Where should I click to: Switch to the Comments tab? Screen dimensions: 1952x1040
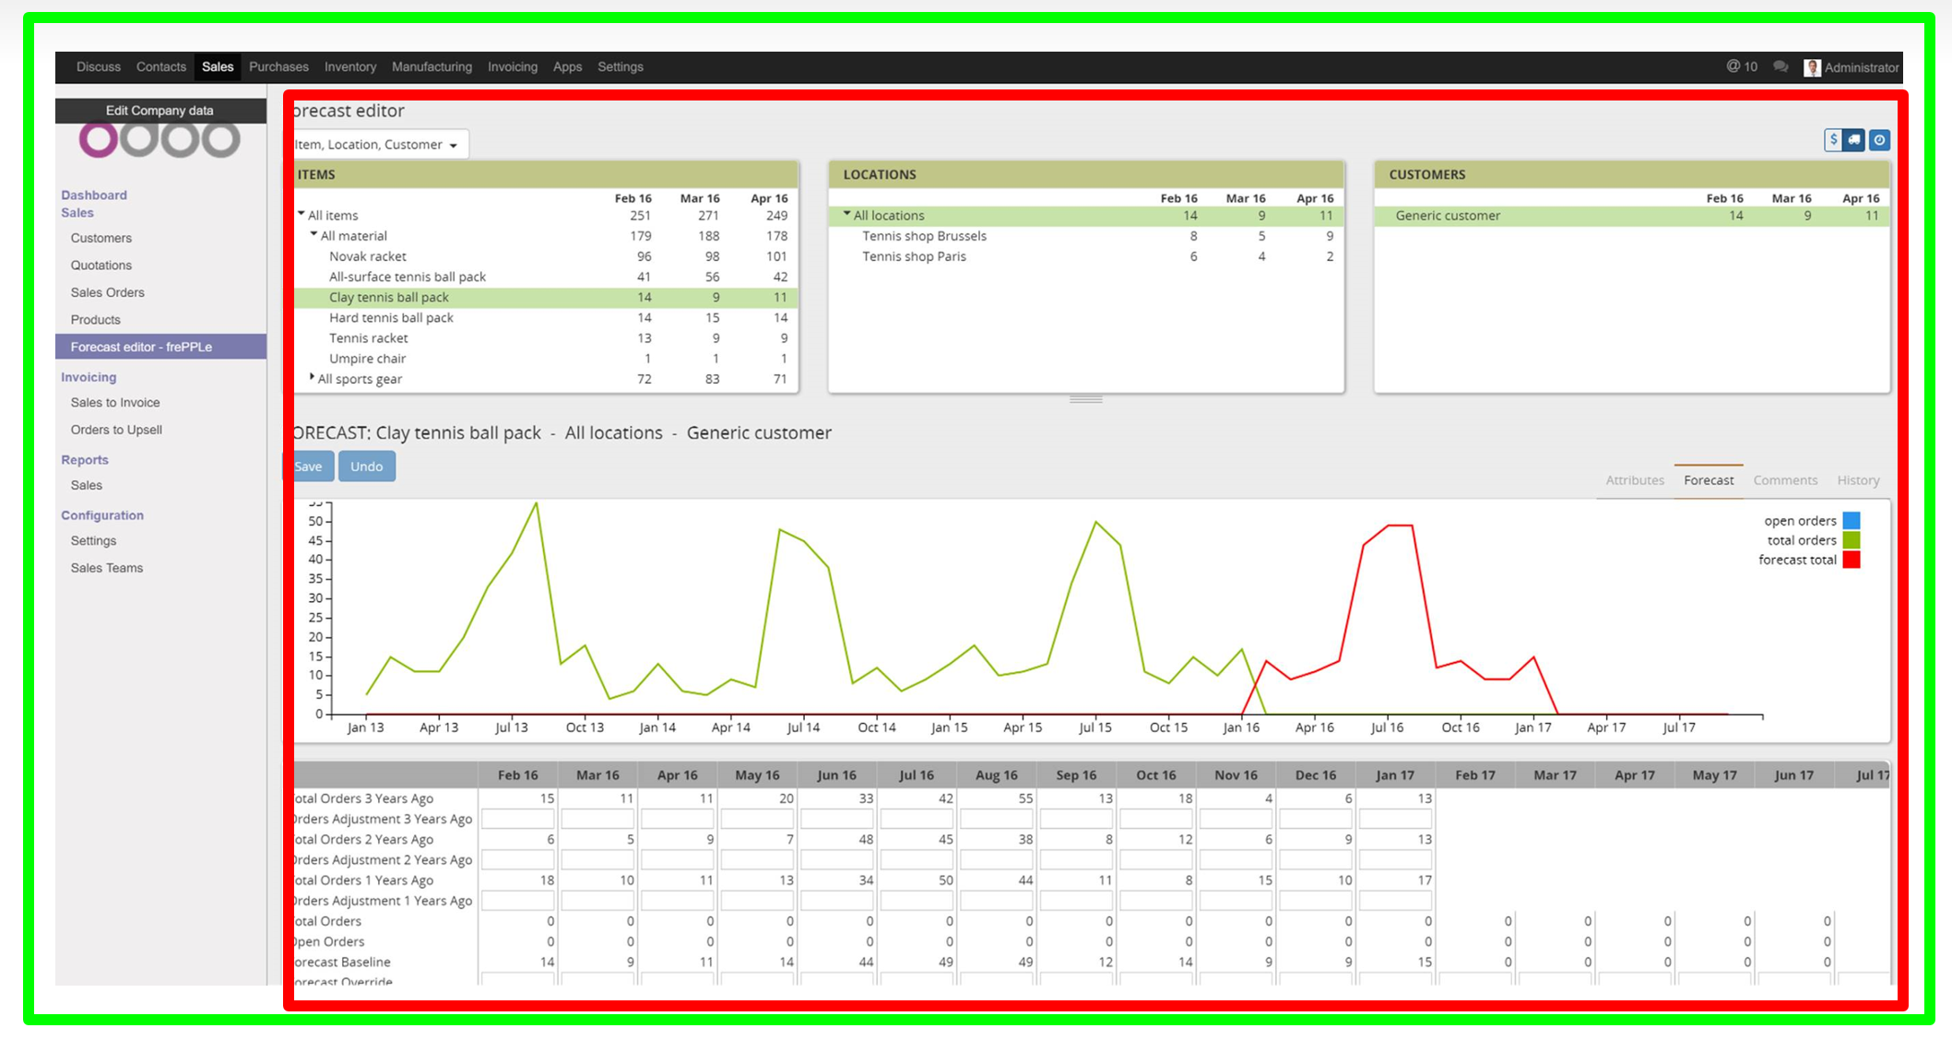(1785, 480)
